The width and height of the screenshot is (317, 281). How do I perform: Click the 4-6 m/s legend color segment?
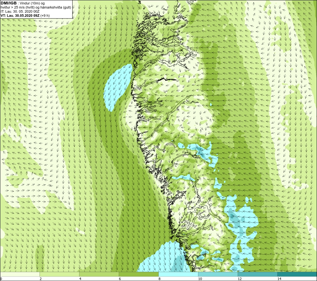tap(99, 274)
